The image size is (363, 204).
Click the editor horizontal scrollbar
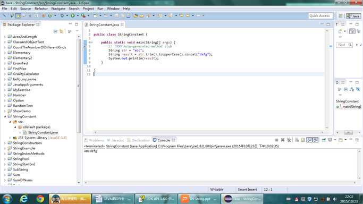click(x=208, y=132)
